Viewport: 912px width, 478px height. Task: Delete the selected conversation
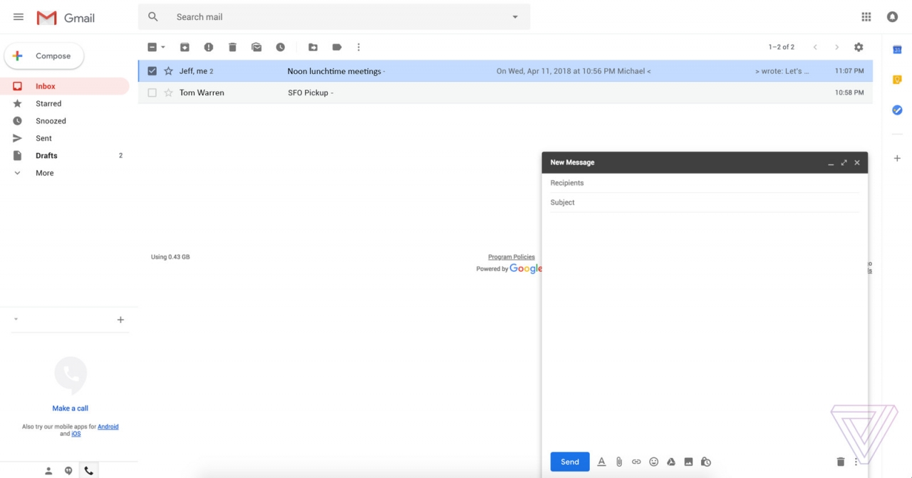click(232, 47)
